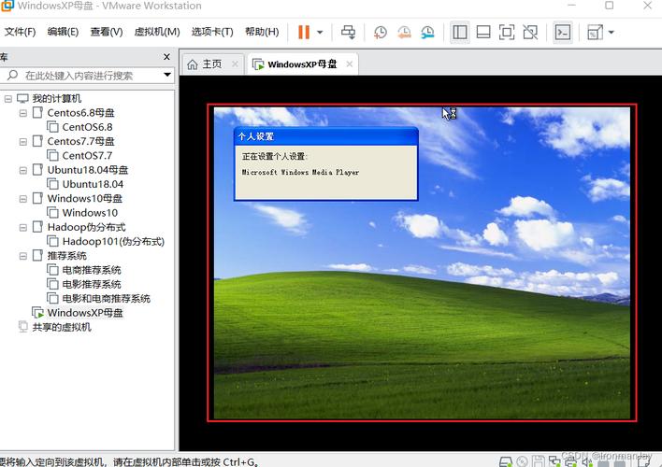Screen dimensions: 662x467
Task: Collapse the Hadoop伪分布式 group
Action: point(22,227)
